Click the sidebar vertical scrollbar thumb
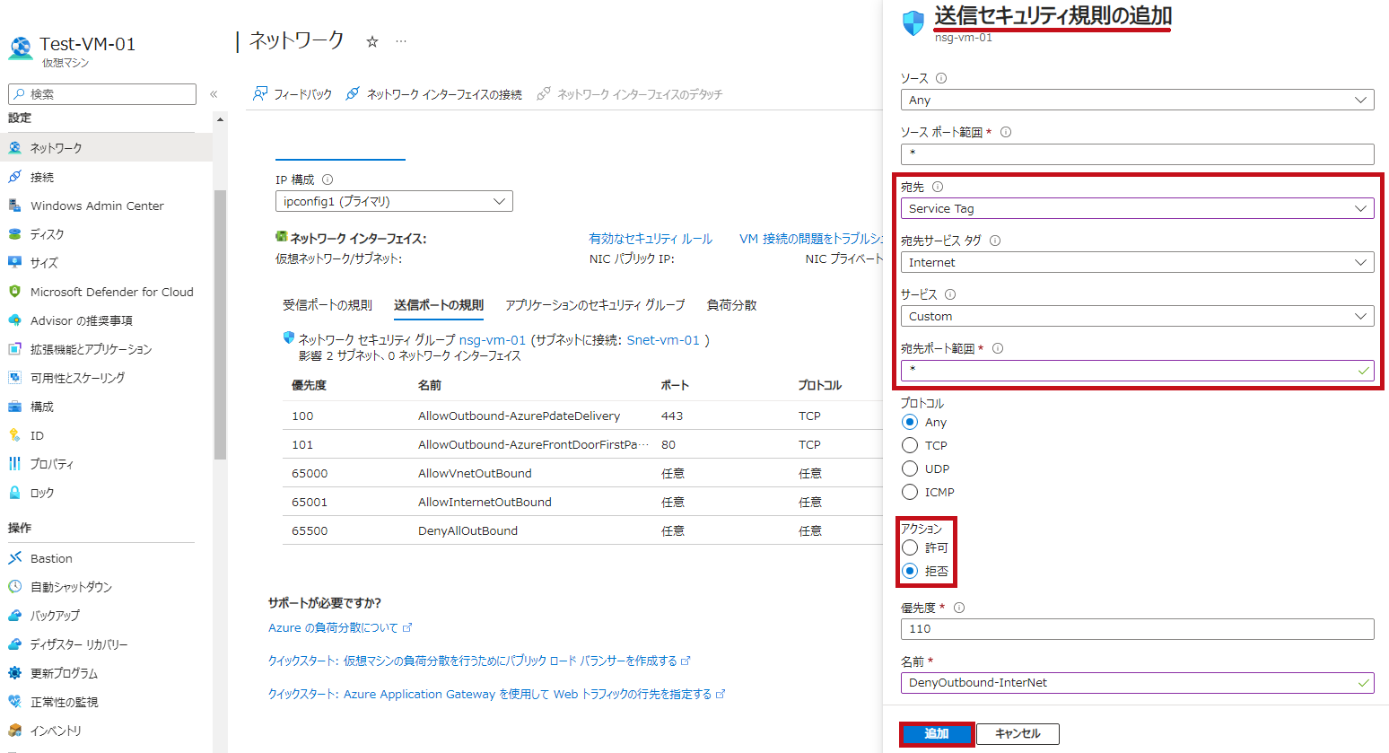Viewport: 1389px width, 753px height. tap(220, 325)
